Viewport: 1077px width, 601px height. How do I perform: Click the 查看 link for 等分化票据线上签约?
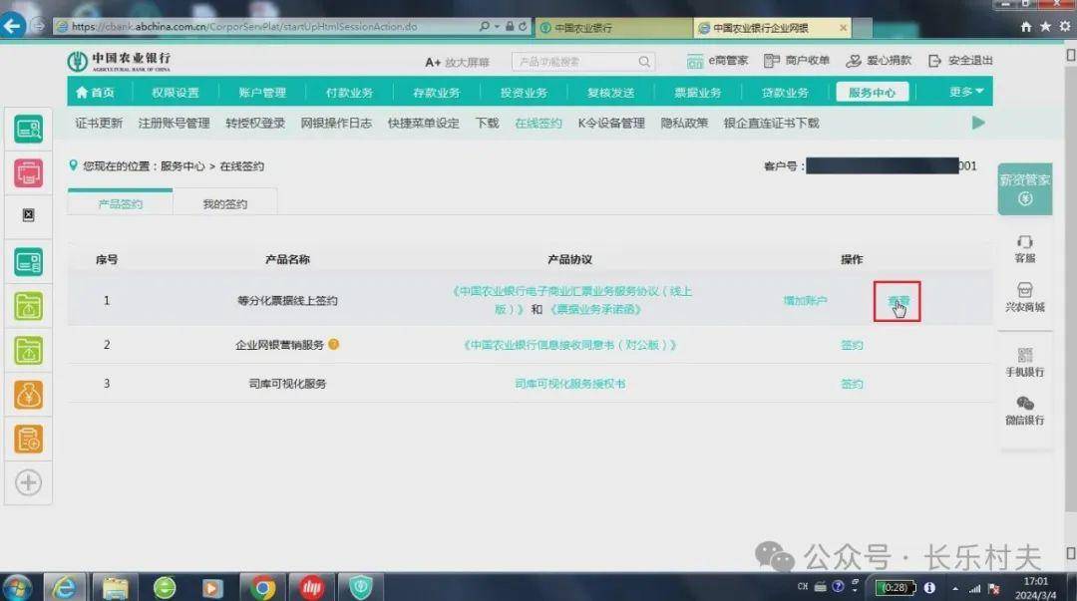896,300
